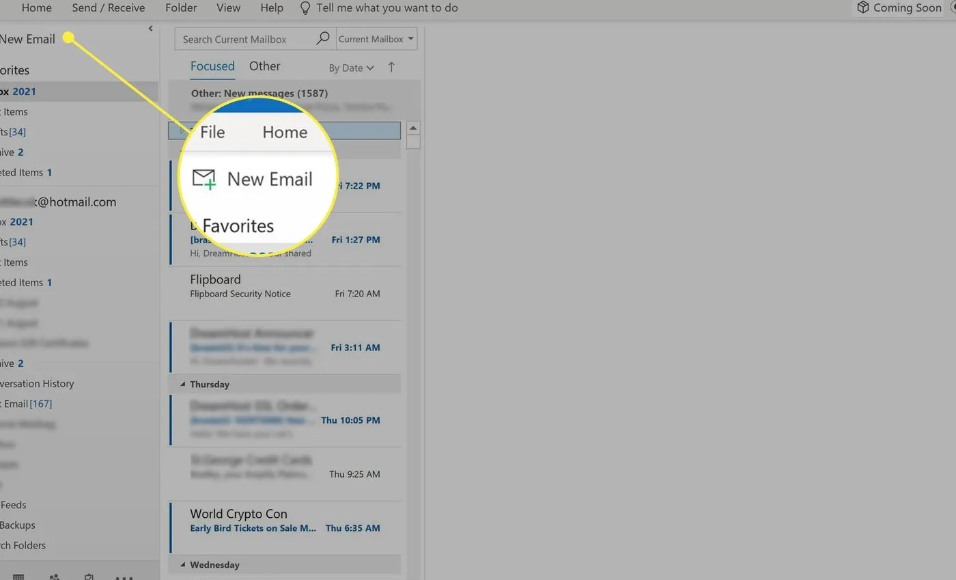Open the Tasks view icon
956x580 pixels.
pyautogui.click(x=89, y=576)
